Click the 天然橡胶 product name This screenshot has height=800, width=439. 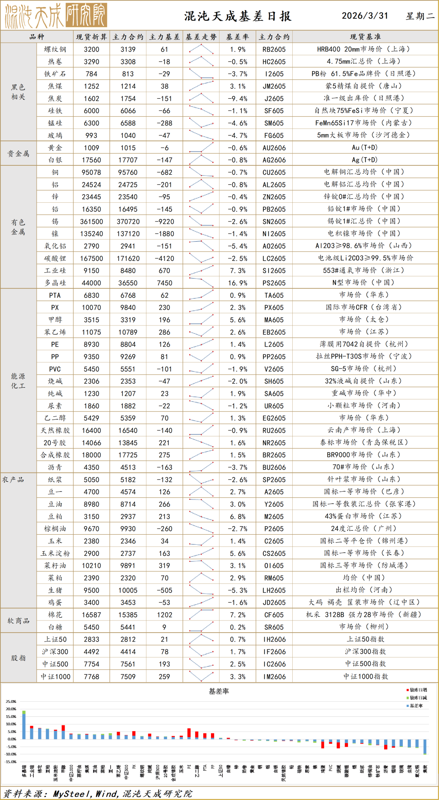pyautogui.click(x=55, y=430)
